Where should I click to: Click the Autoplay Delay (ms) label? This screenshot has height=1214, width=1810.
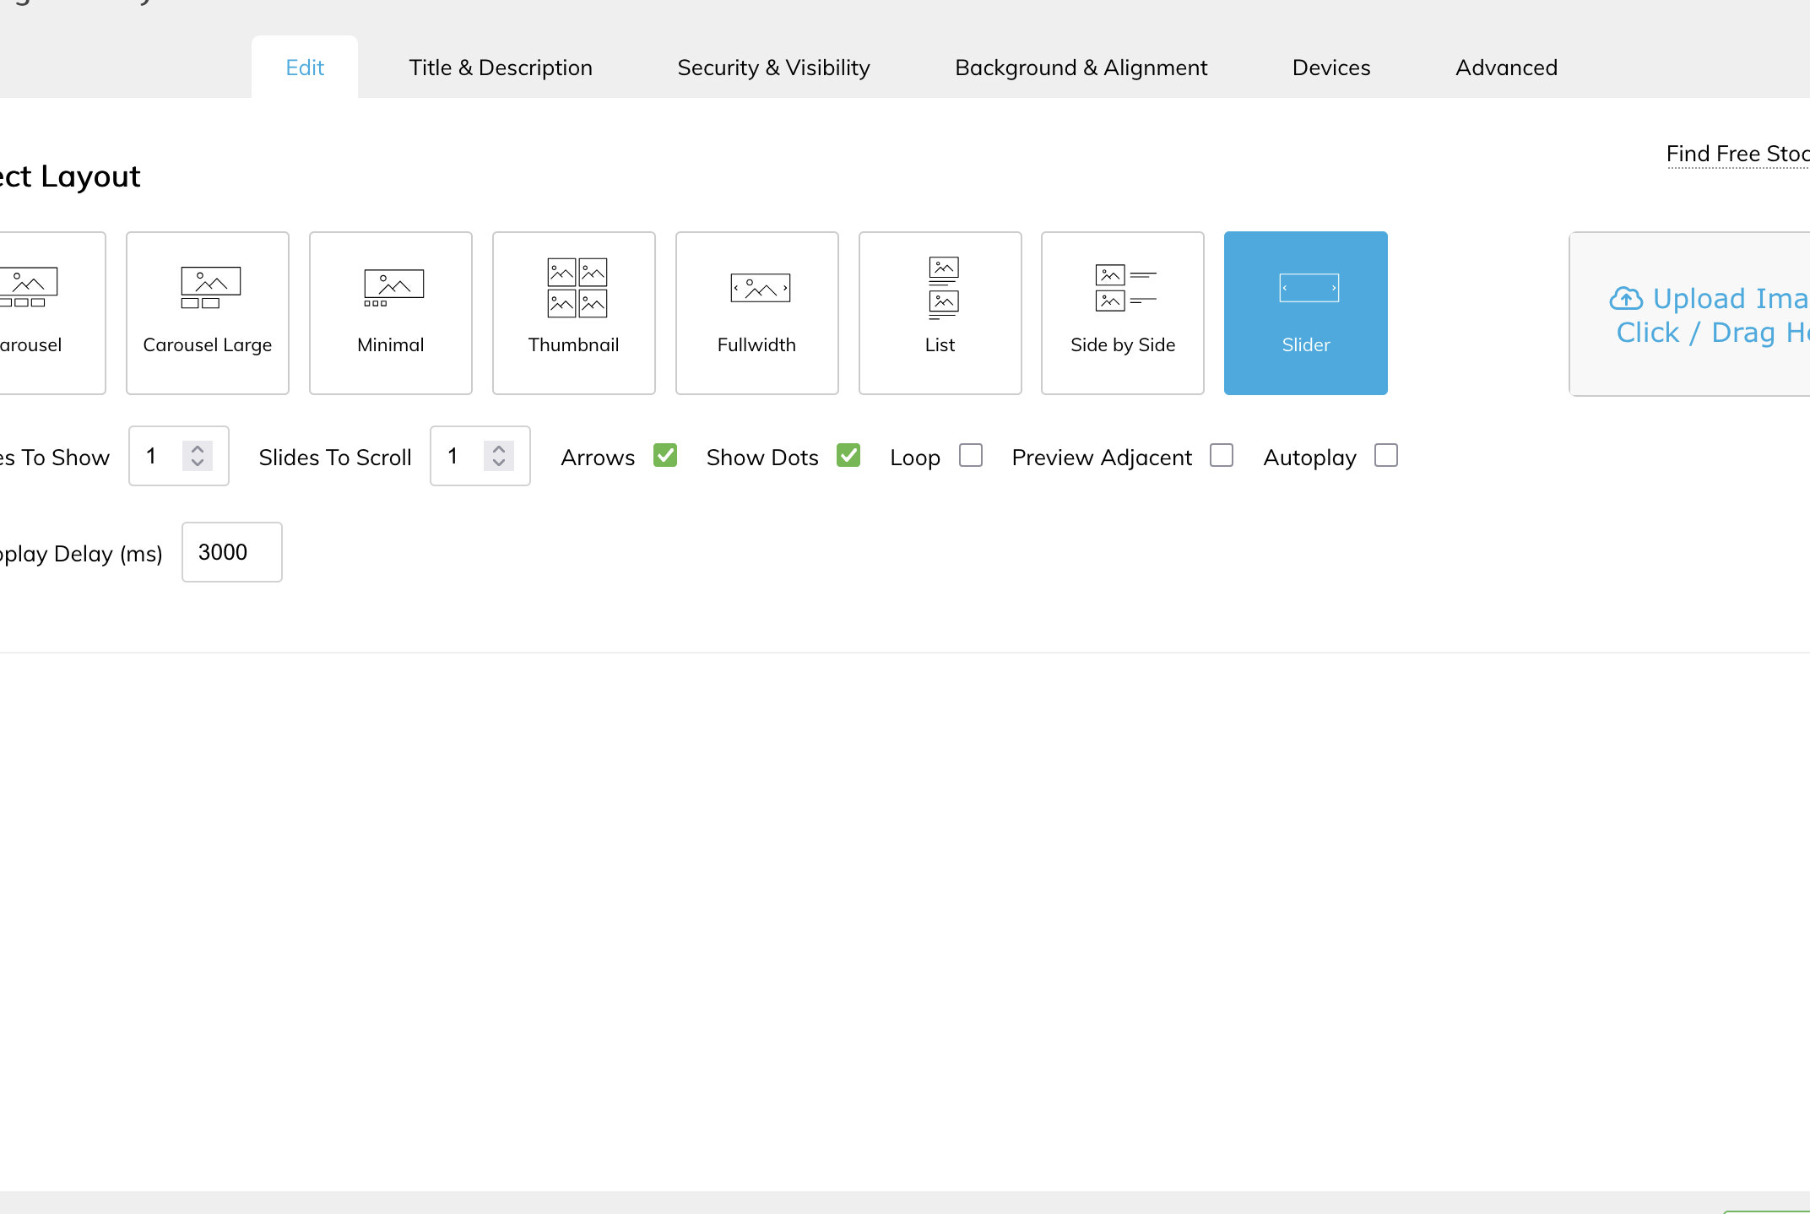point(81,554)
